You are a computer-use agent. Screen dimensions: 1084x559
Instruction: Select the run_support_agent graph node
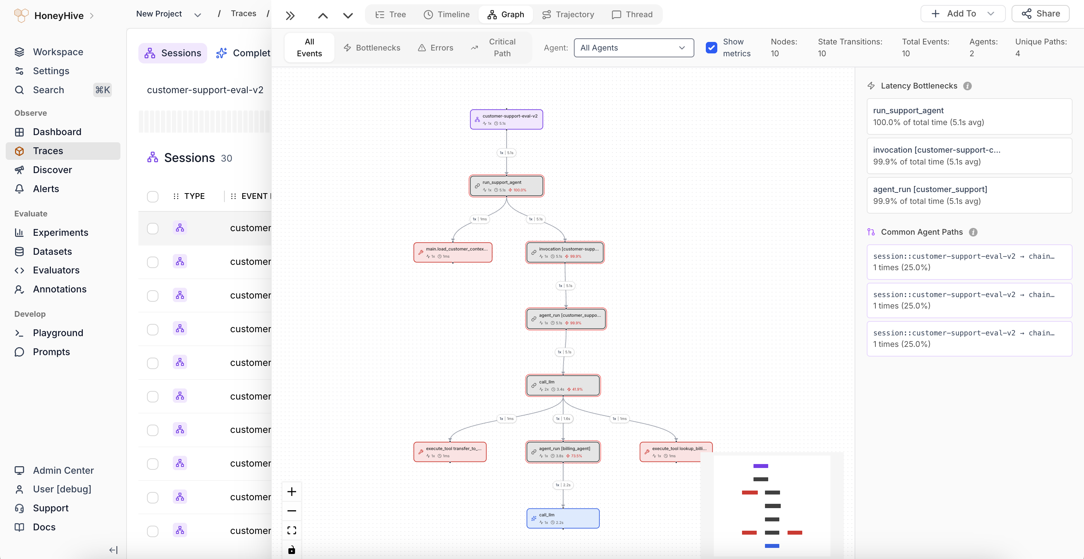(x=507, y=186)
